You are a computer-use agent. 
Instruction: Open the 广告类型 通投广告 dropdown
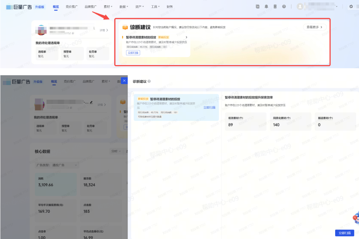[57, 165]
